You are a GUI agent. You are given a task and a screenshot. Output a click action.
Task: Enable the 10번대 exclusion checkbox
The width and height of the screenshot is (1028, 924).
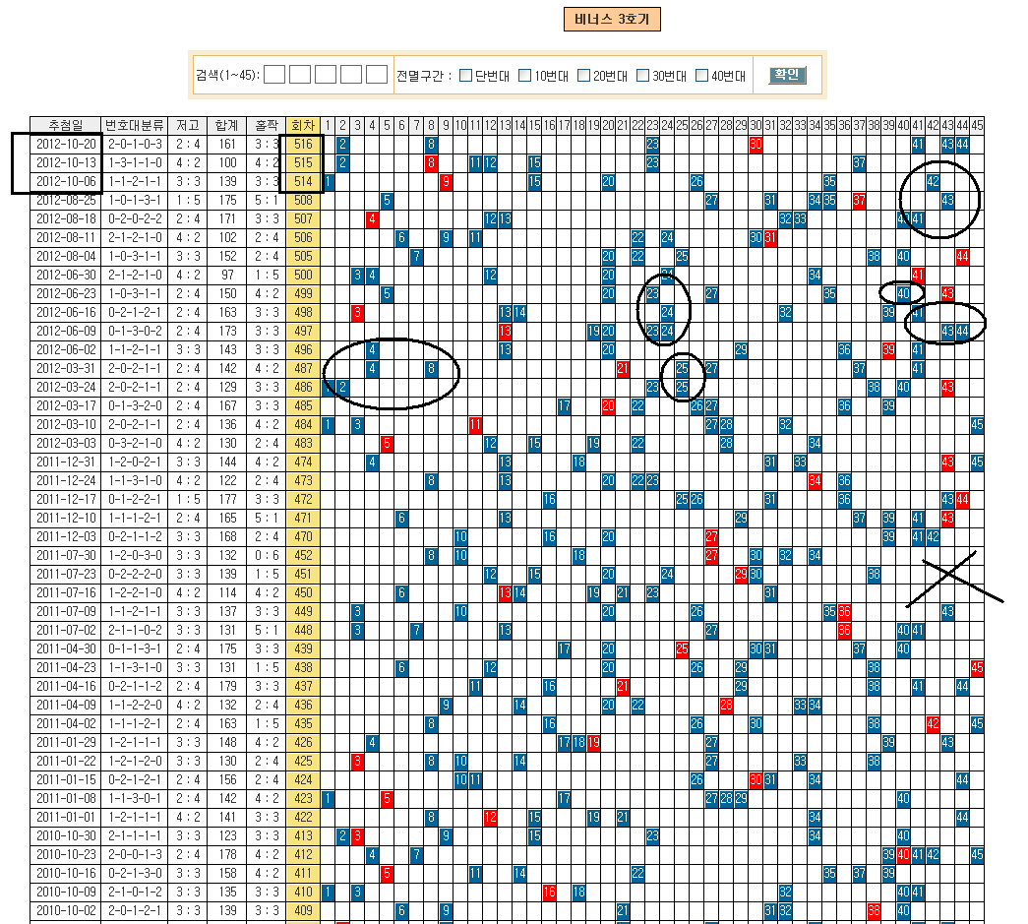coord(525,76)
